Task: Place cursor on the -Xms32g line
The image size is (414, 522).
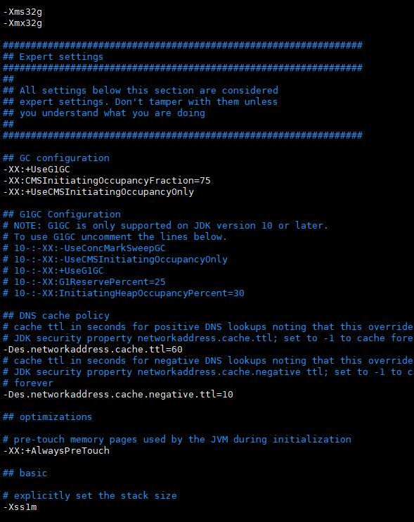Action: [22, 12]
